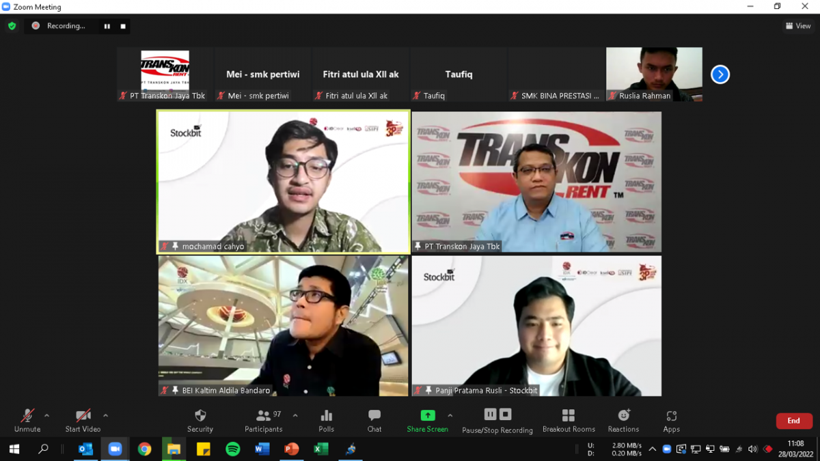
Task: Open video options arrow next to Start Video
Action: click(105, 415)
